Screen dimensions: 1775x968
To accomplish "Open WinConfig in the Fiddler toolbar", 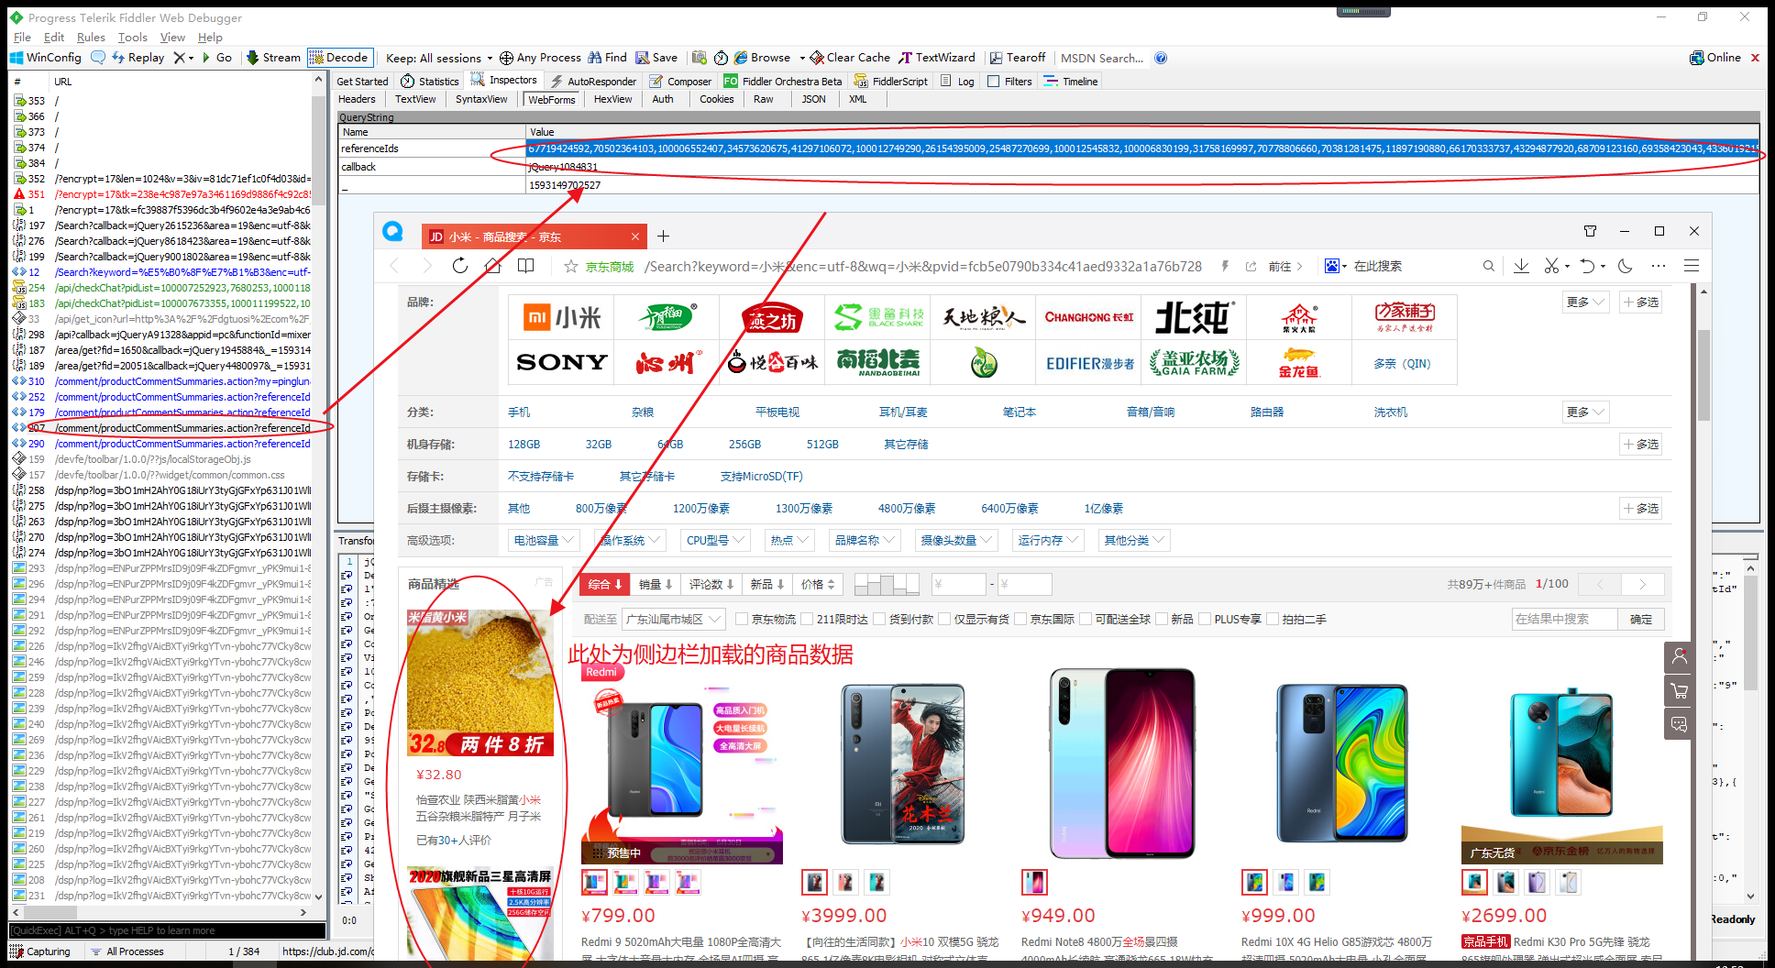I will point(46,57).
